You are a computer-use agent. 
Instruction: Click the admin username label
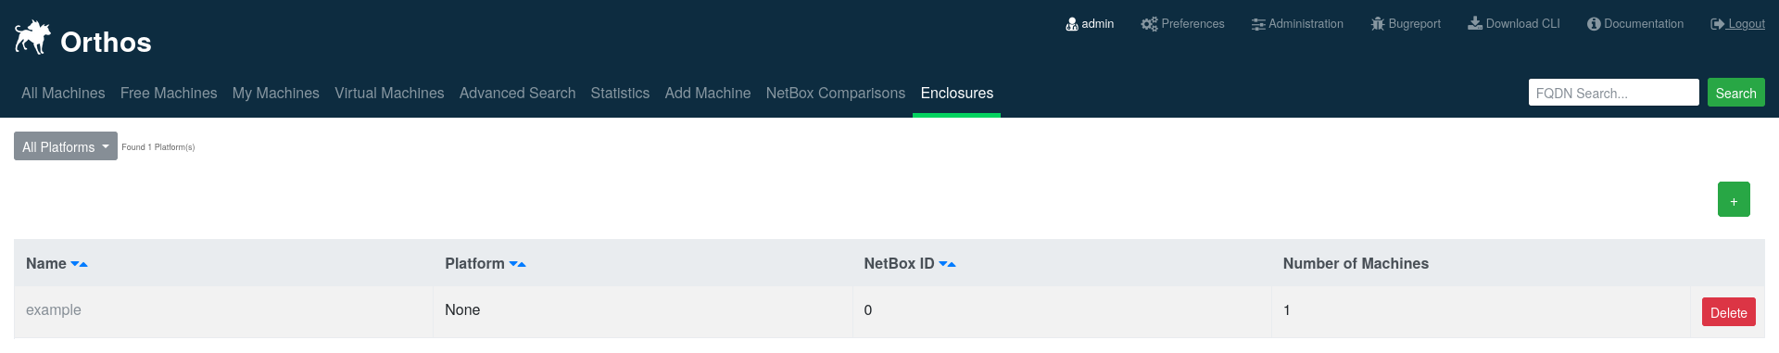1098,24
